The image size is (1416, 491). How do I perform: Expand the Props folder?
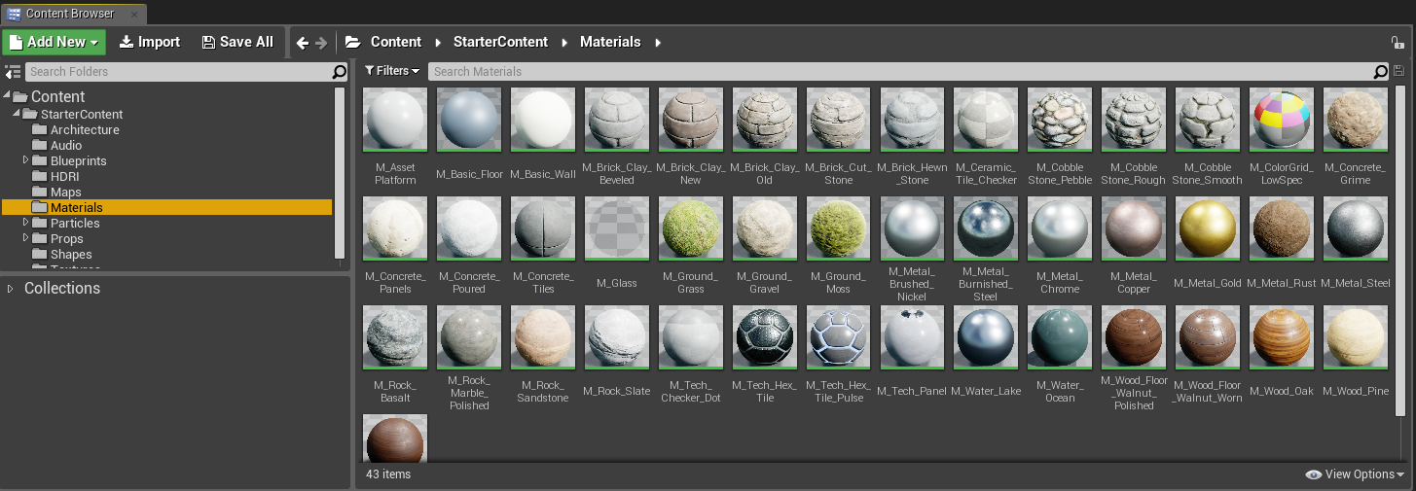coord(26,238)
